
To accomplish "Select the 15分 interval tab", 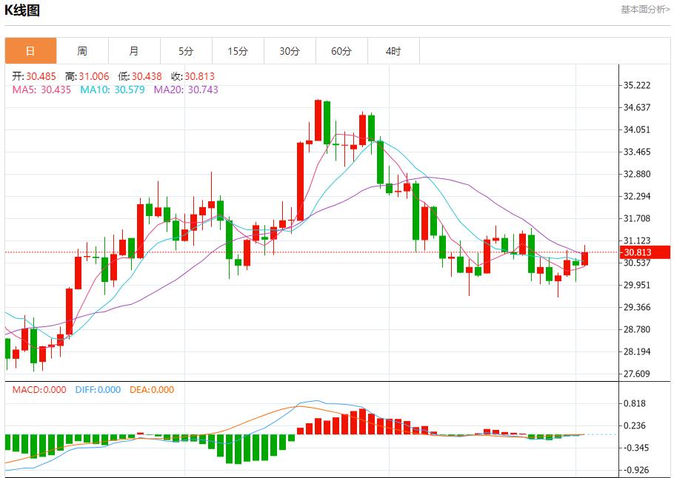I will click(x=238, y=51).
